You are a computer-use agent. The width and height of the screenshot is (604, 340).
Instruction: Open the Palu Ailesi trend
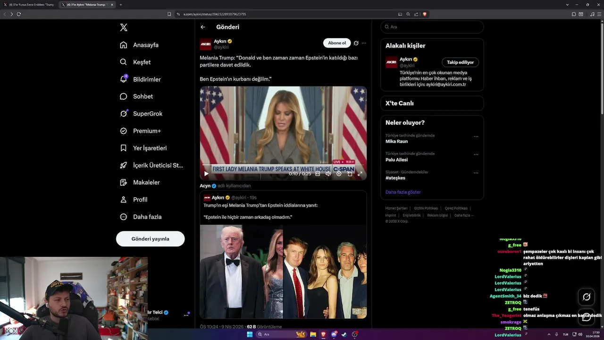396,160
